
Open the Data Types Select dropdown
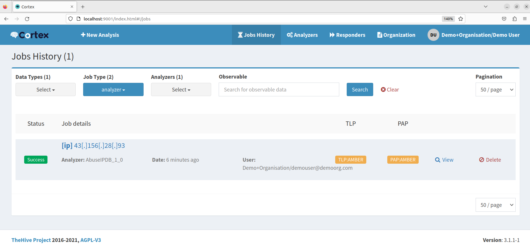[45, 89]
